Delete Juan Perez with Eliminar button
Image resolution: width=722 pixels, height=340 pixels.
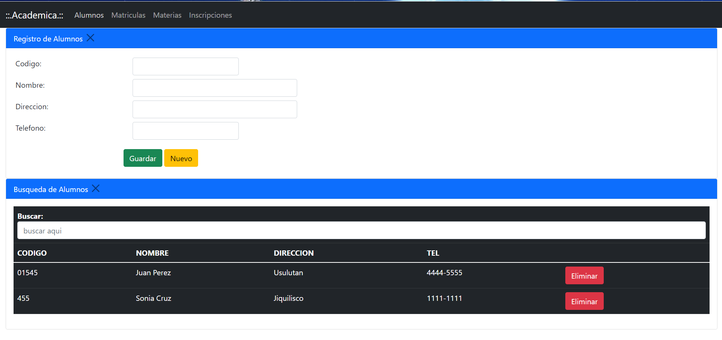pos(584,276)
